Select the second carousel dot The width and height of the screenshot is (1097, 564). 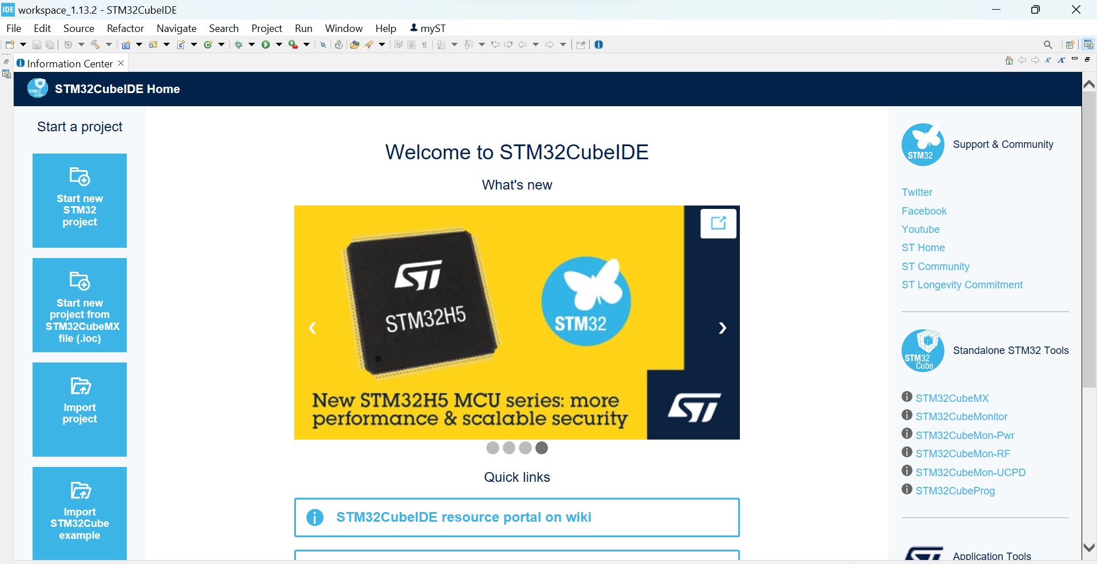coord(509,448)
